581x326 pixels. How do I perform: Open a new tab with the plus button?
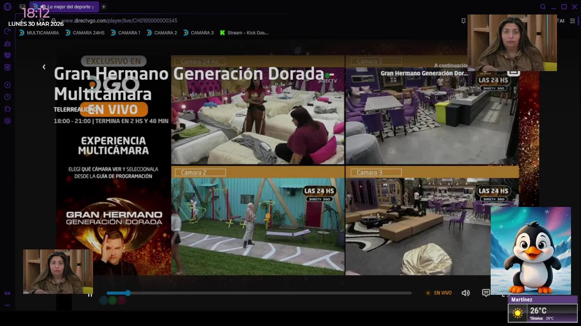point(103,7)
